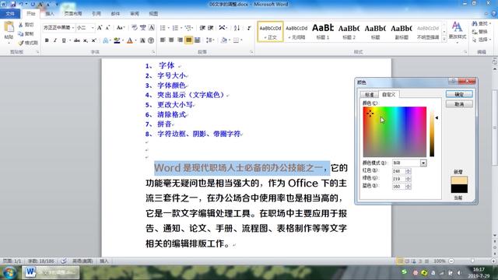The image size is (498, 280).
Task: Apply the No Spacing style
Action: (296, 31)
